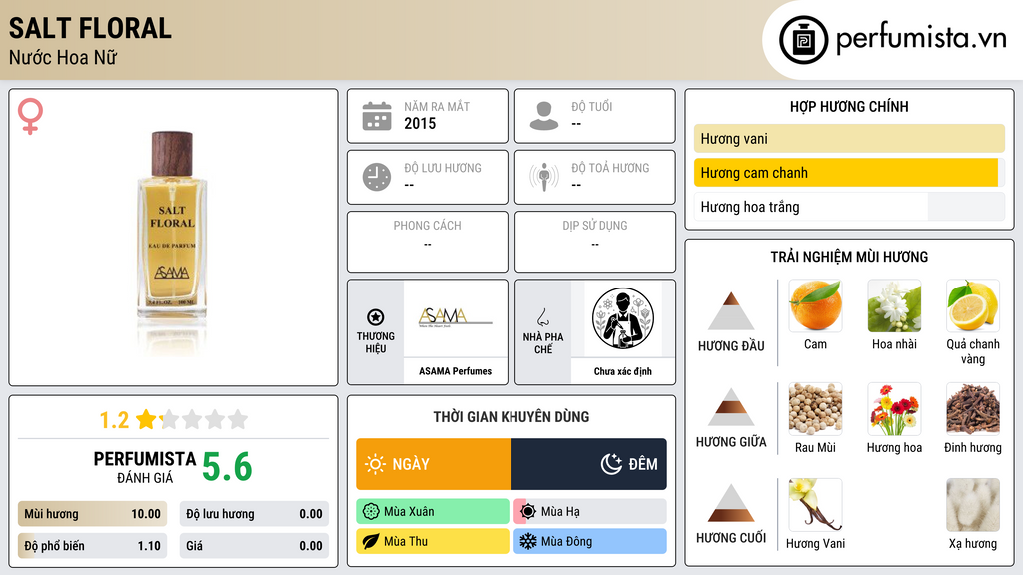Click the Hương giữa pyramid icon
Image resolution: width=1023 pixels, height=575 pixels.
click(731, 407)
